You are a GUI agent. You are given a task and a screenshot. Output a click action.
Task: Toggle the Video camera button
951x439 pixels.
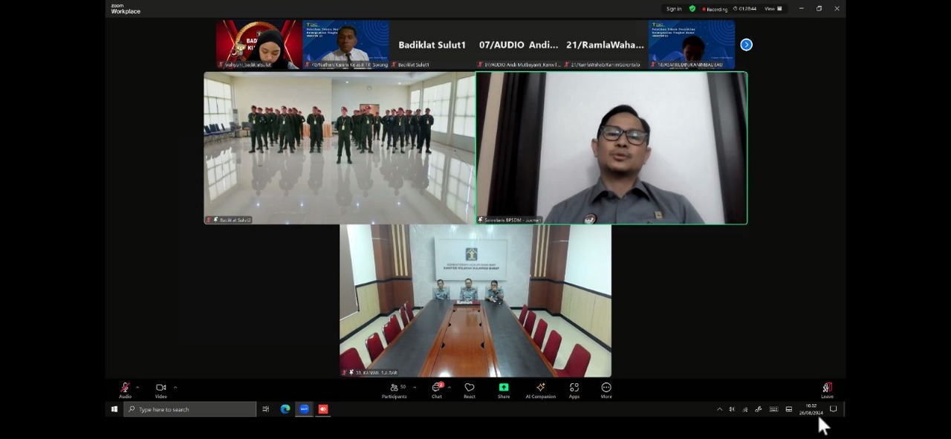click(160, 388)
